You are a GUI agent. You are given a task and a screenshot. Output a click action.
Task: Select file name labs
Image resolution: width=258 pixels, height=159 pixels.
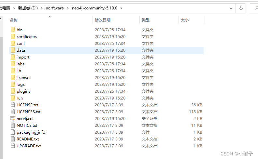(21, 64)
